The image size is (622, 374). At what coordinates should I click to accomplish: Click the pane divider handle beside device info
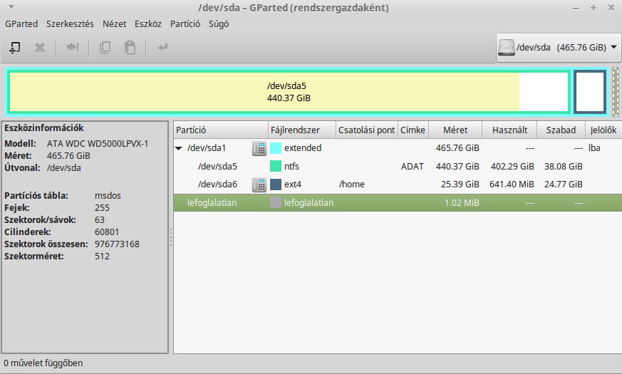click(x=171, y=237)
